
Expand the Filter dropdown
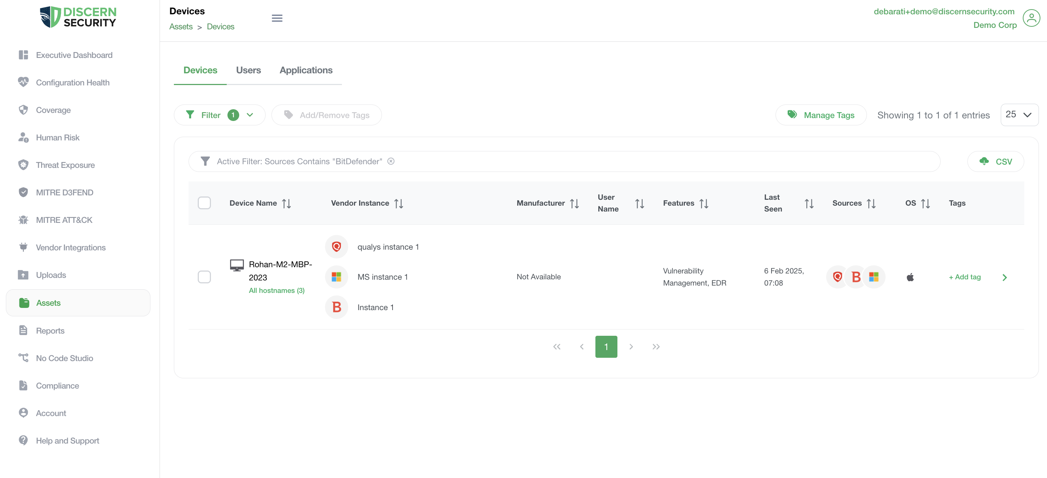pyautogui.click(x=219, y=115)
